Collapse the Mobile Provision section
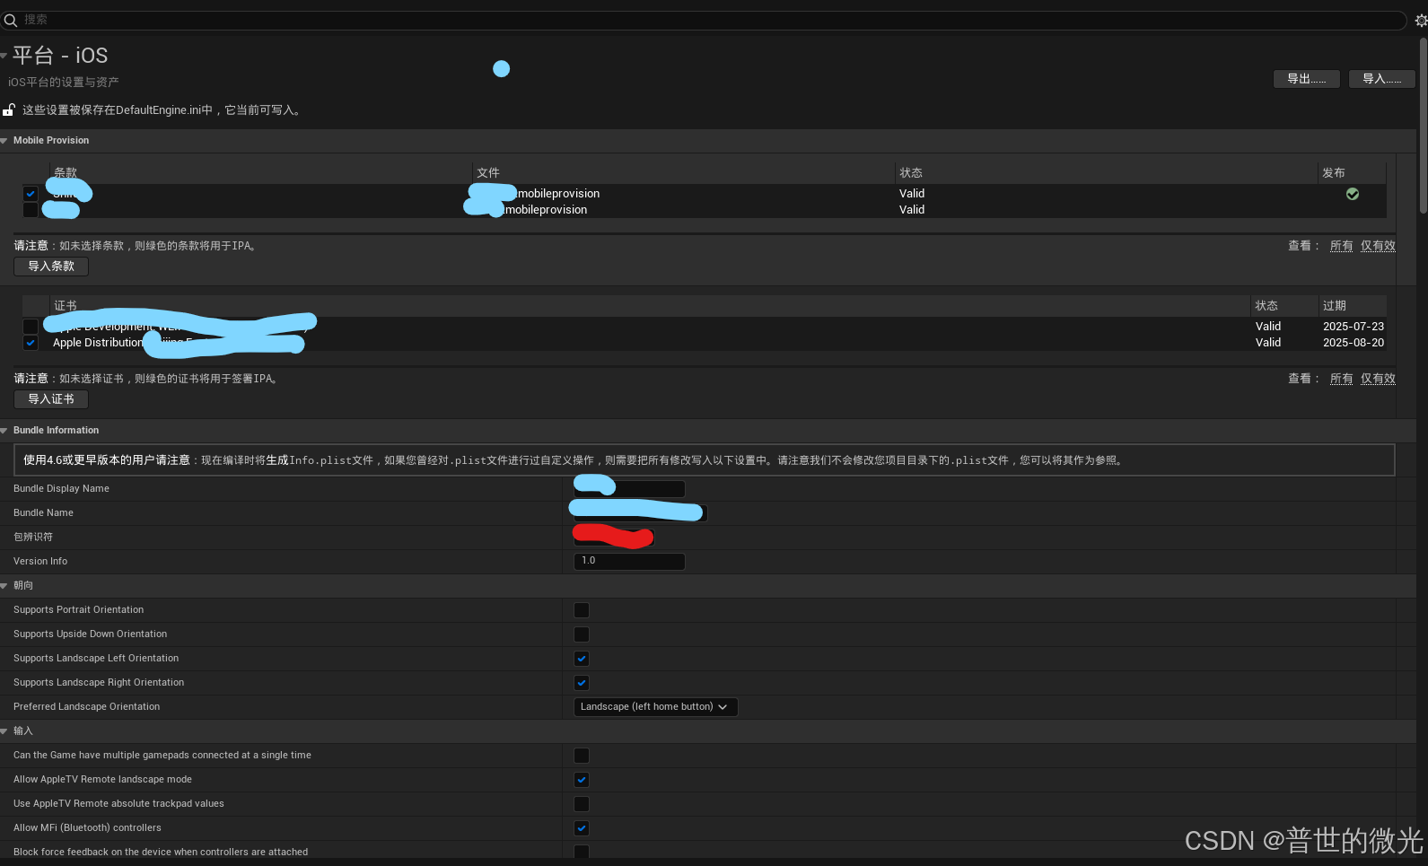Viewport: 1428px width, 866px height. pos(4,141)
